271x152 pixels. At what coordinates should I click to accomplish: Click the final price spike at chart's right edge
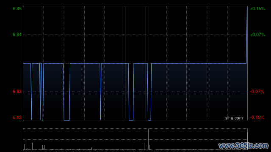coord(247,35)
